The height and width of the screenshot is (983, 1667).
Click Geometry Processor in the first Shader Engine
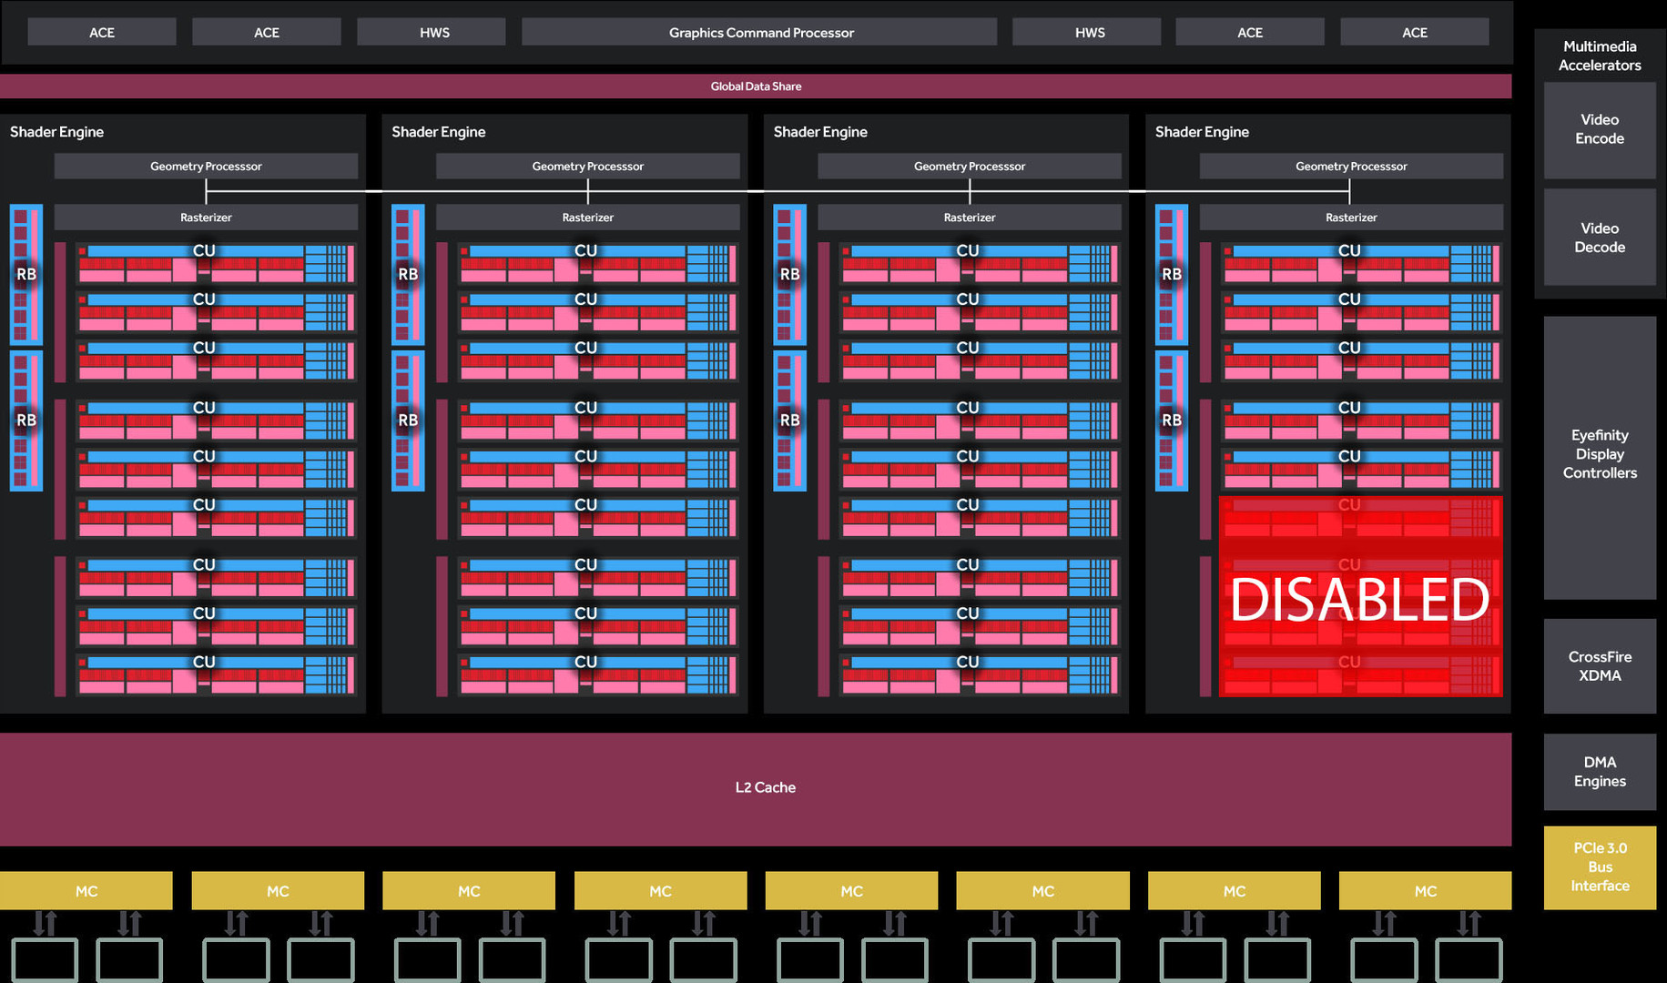point(206,167)
